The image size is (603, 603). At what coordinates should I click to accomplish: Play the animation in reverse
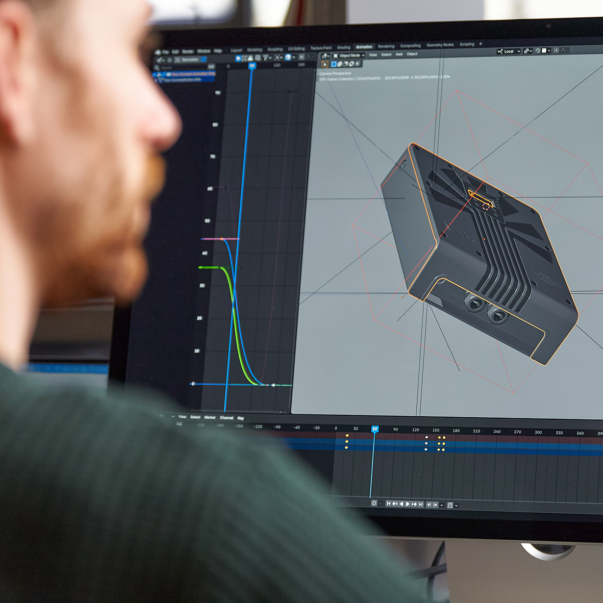(401, 504)
